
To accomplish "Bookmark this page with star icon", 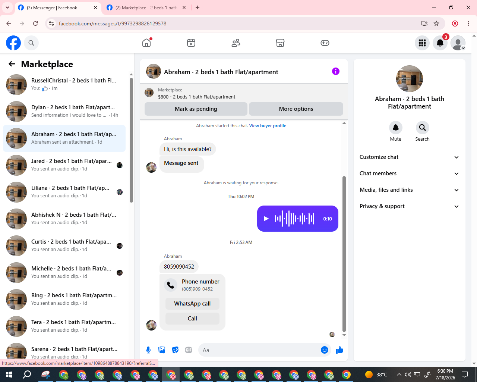I will (436, 24).
